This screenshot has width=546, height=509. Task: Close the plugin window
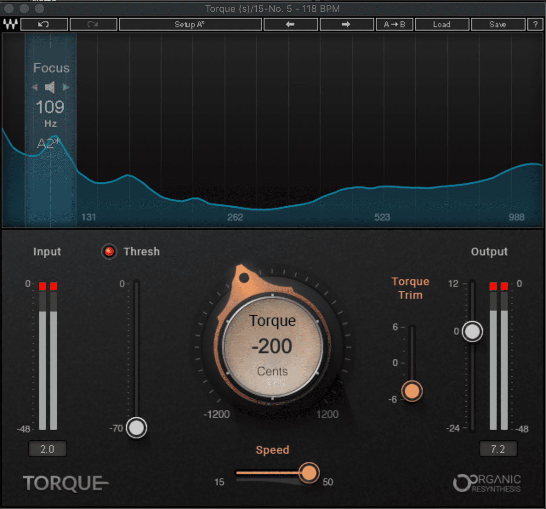point(9,8)
